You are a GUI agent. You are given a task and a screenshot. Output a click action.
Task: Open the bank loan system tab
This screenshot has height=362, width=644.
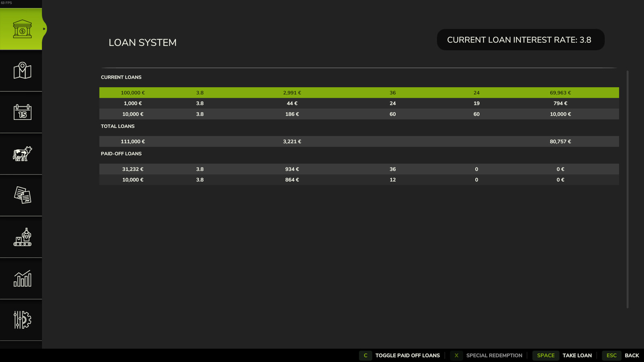tap(22, 29)
